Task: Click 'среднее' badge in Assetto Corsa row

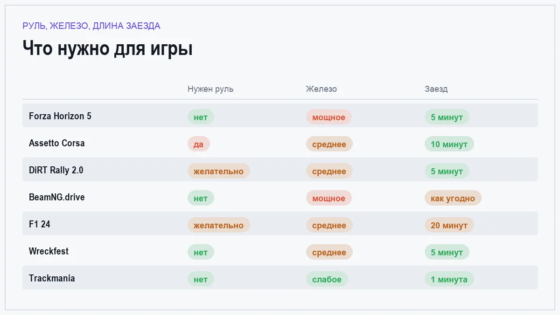Action: [329, 144]
